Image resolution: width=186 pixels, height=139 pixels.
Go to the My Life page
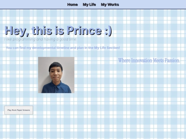(x=89, y=4)
